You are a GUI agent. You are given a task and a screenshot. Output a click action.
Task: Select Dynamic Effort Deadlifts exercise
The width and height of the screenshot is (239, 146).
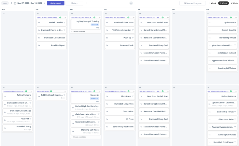coord(222,104)
